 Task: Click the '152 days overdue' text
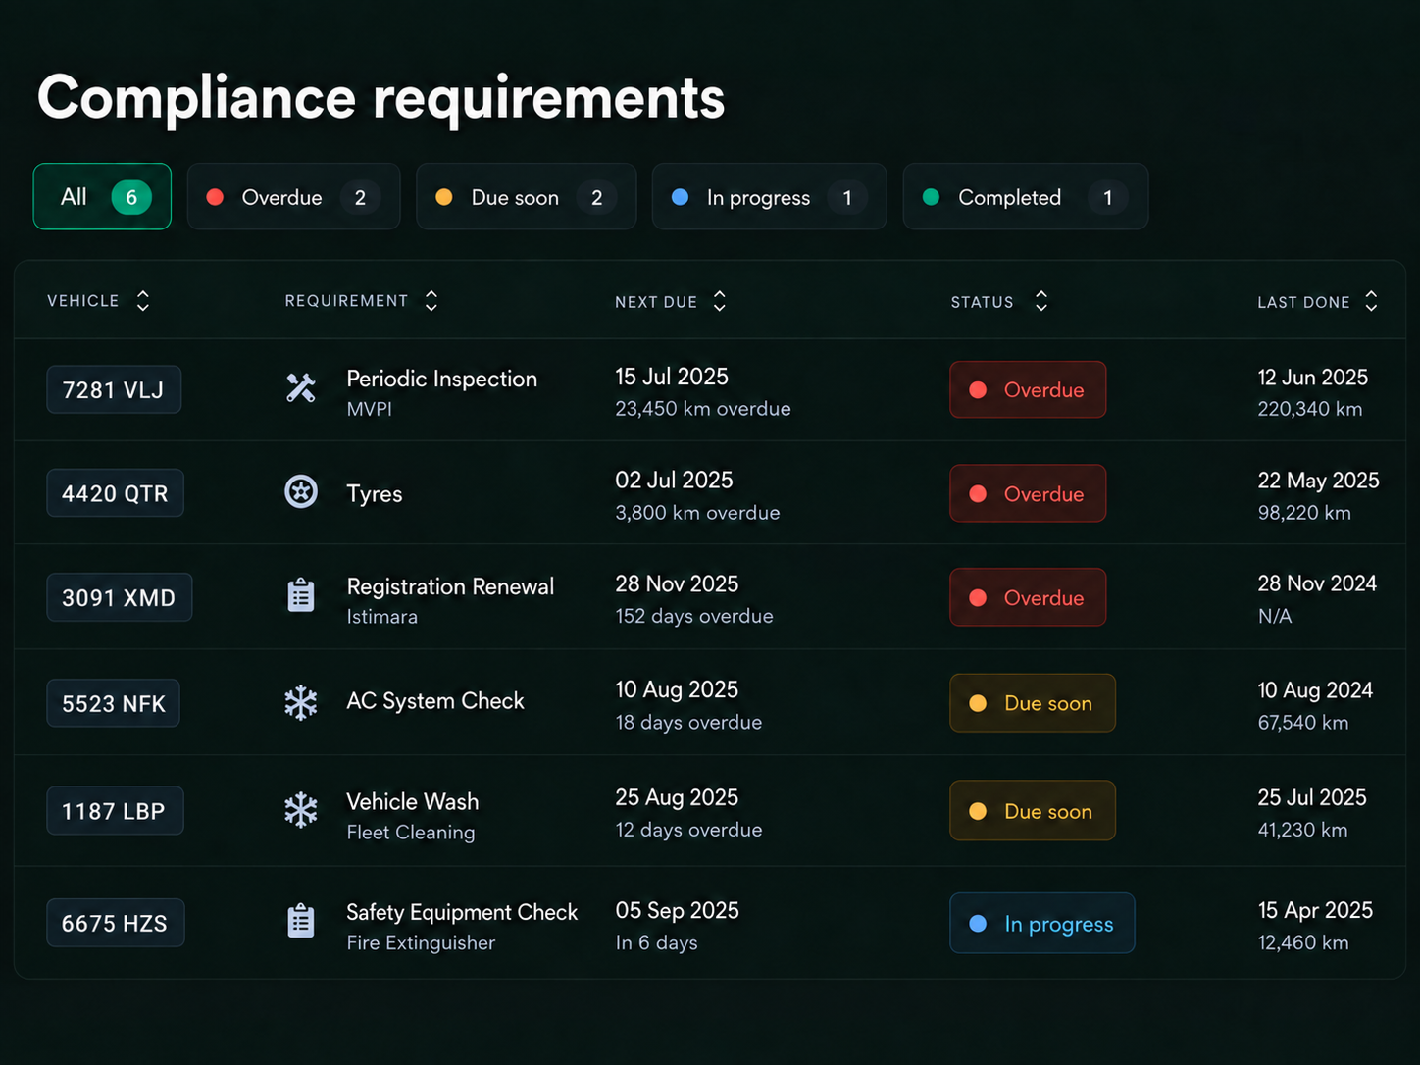point(694,616)
